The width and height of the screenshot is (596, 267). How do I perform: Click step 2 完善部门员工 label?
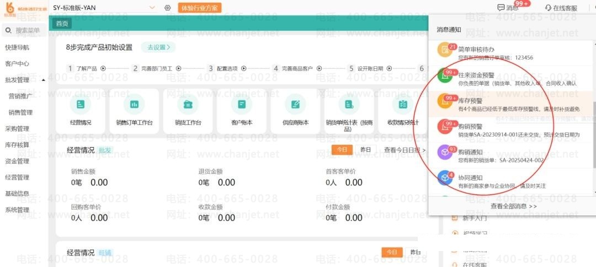tap(157, 69)
